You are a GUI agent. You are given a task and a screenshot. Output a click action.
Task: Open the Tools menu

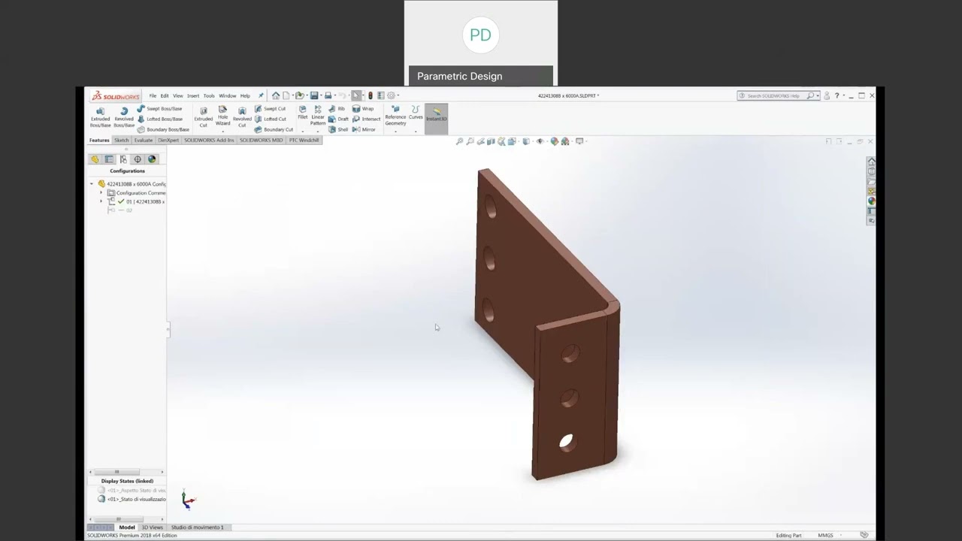pos(209,95)
